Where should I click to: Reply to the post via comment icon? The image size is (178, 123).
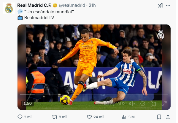pos(20,117)
